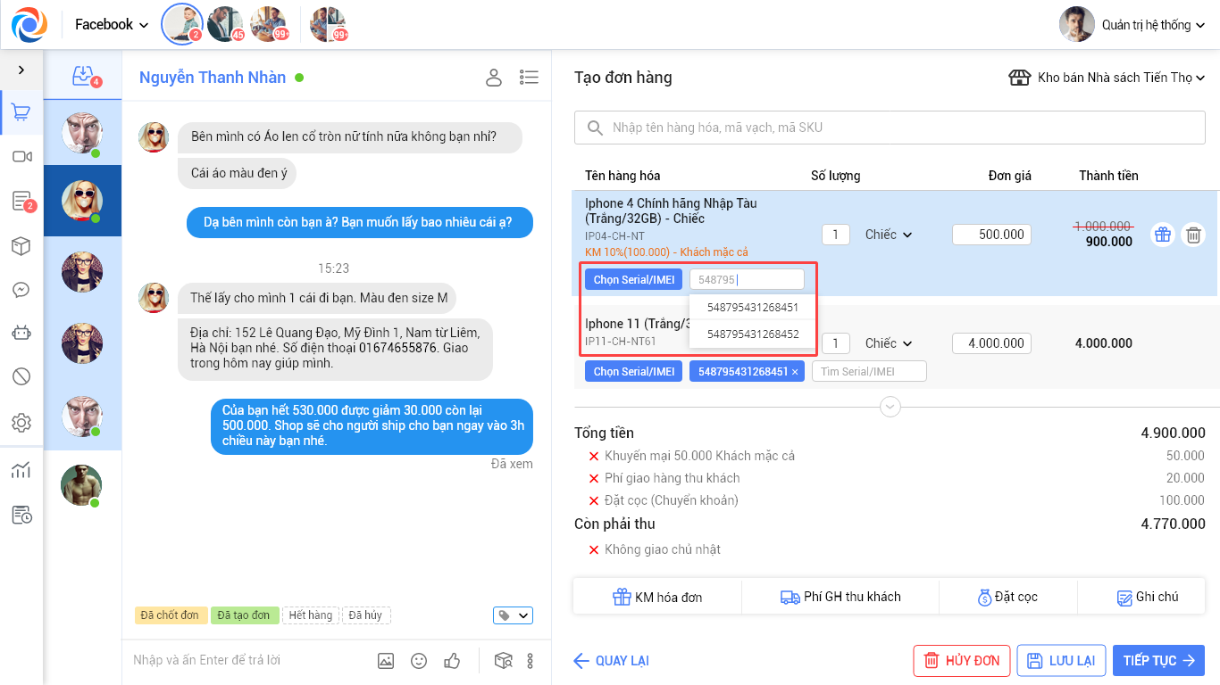Screen dimensions: 1220x685
Task: Open the Facebook channel dropdown
Action: (112, 24)
